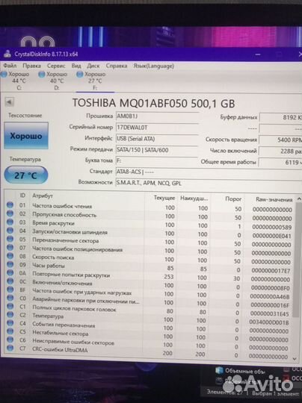Click the Общее время работы value 6119
The image size is (302, 403).
point(280,162)
